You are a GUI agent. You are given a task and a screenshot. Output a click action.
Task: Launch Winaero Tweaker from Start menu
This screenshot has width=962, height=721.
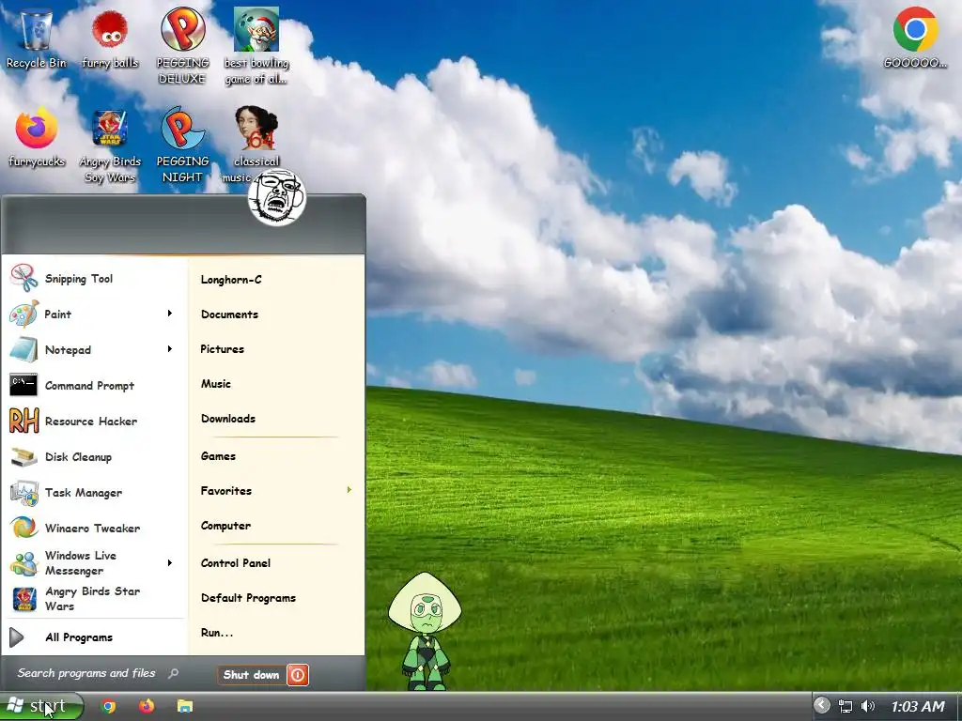pos(95,528)
